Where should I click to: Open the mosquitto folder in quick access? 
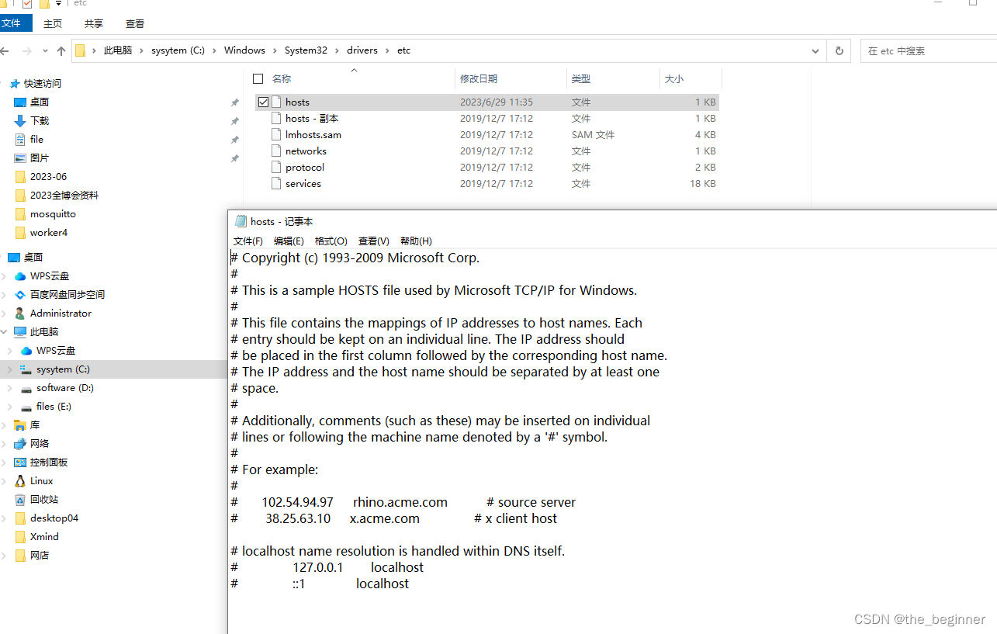coord(53,213)
